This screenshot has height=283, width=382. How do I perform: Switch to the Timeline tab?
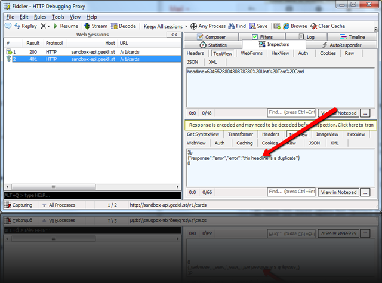[x=352, y=37]
